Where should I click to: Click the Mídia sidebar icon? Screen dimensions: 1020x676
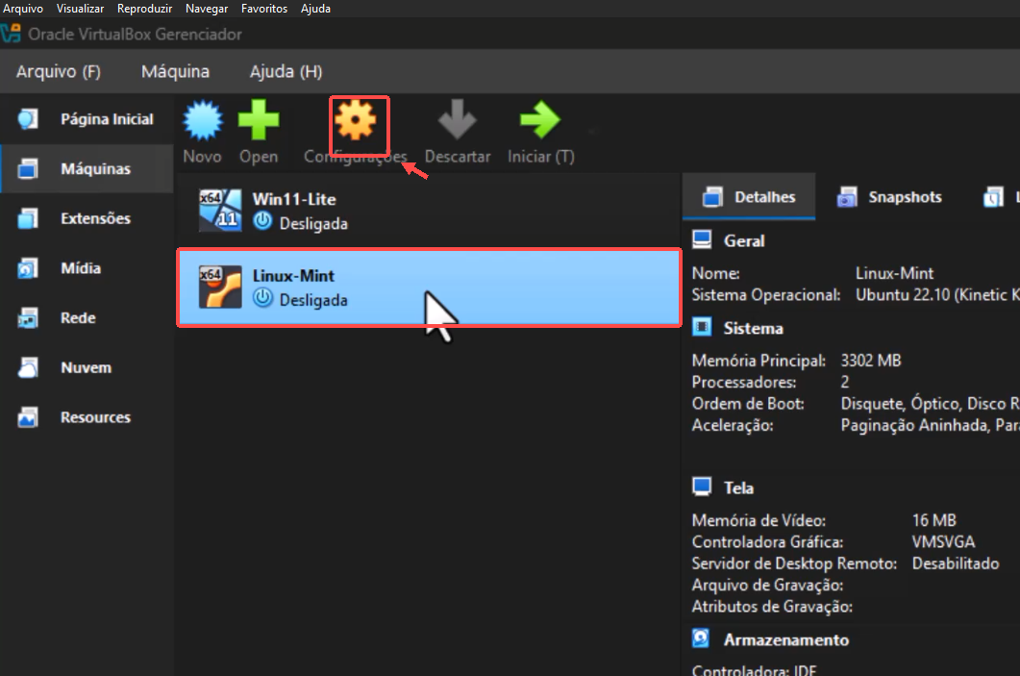[27, 268]
